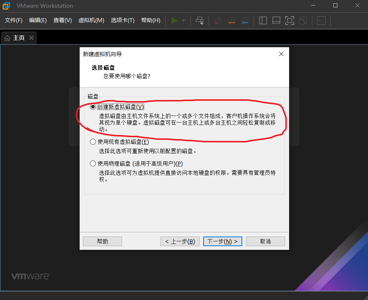The width and height of the screenshot is (368, 300).
Task: Select 创建新虚拟磁盘(V) radio button
Action: pos(93,107)
